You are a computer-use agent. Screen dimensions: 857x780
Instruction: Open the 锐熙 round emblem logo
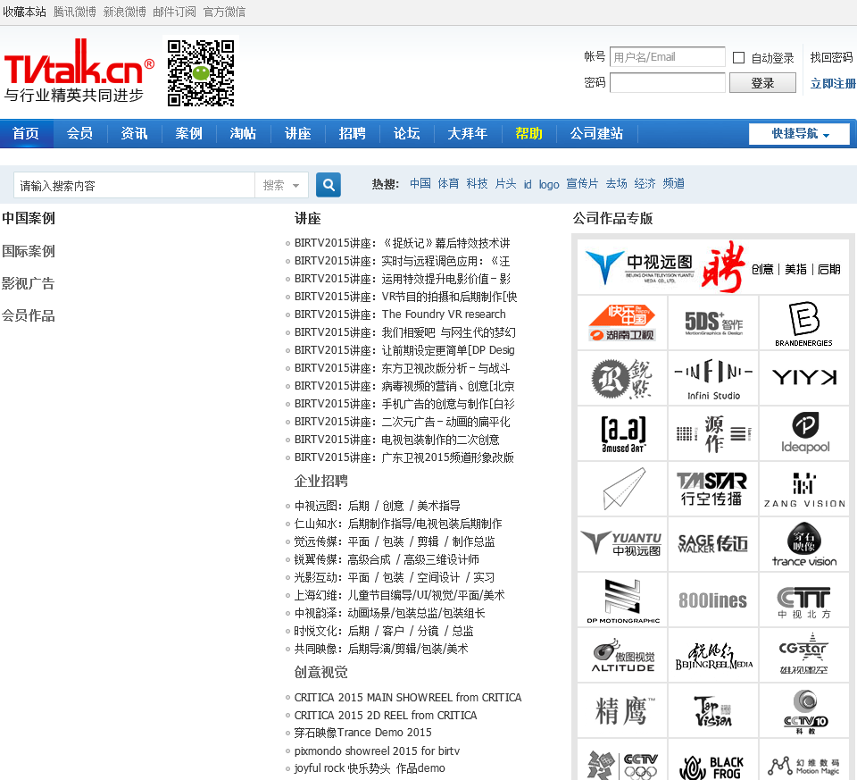(622, 378)
